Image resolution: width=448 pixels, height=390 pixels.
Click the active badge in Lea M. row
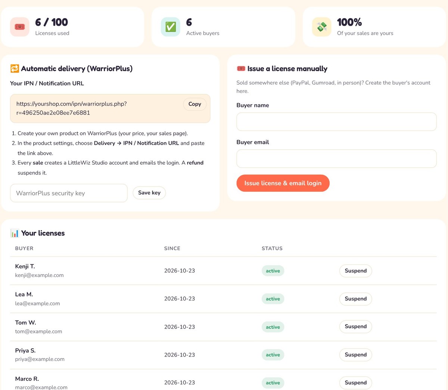[x=273, y=299]
